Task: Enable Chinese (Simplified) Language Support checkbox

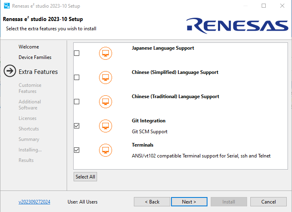Action: (x=77, y=78)
